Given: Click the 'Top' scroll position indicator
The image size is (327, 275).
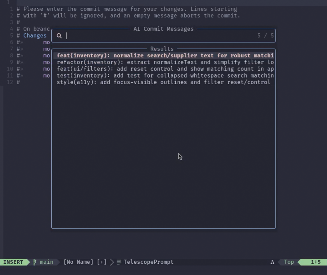Looking at the screenshot, I should pos(289,262).
